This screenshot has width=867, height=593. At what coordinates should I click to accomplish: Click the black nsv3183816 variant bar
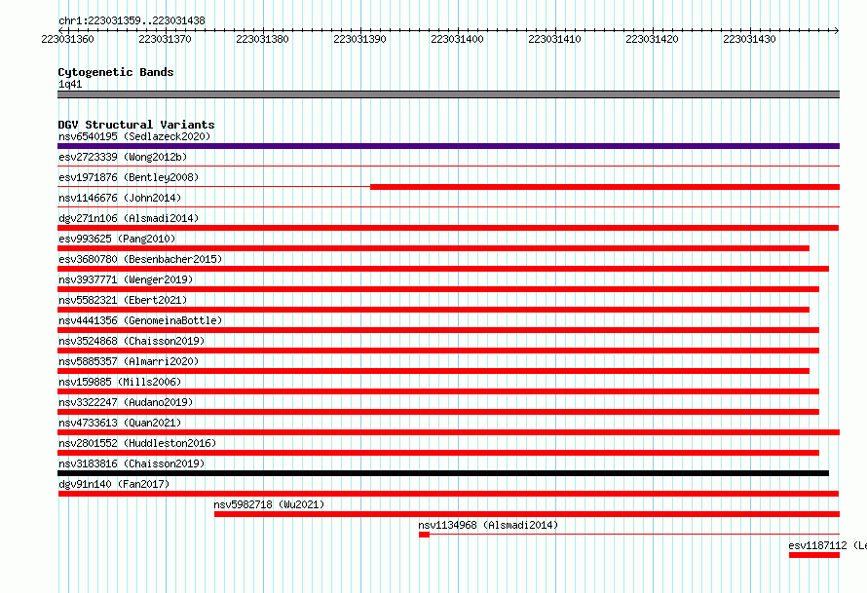click(443, 473)
